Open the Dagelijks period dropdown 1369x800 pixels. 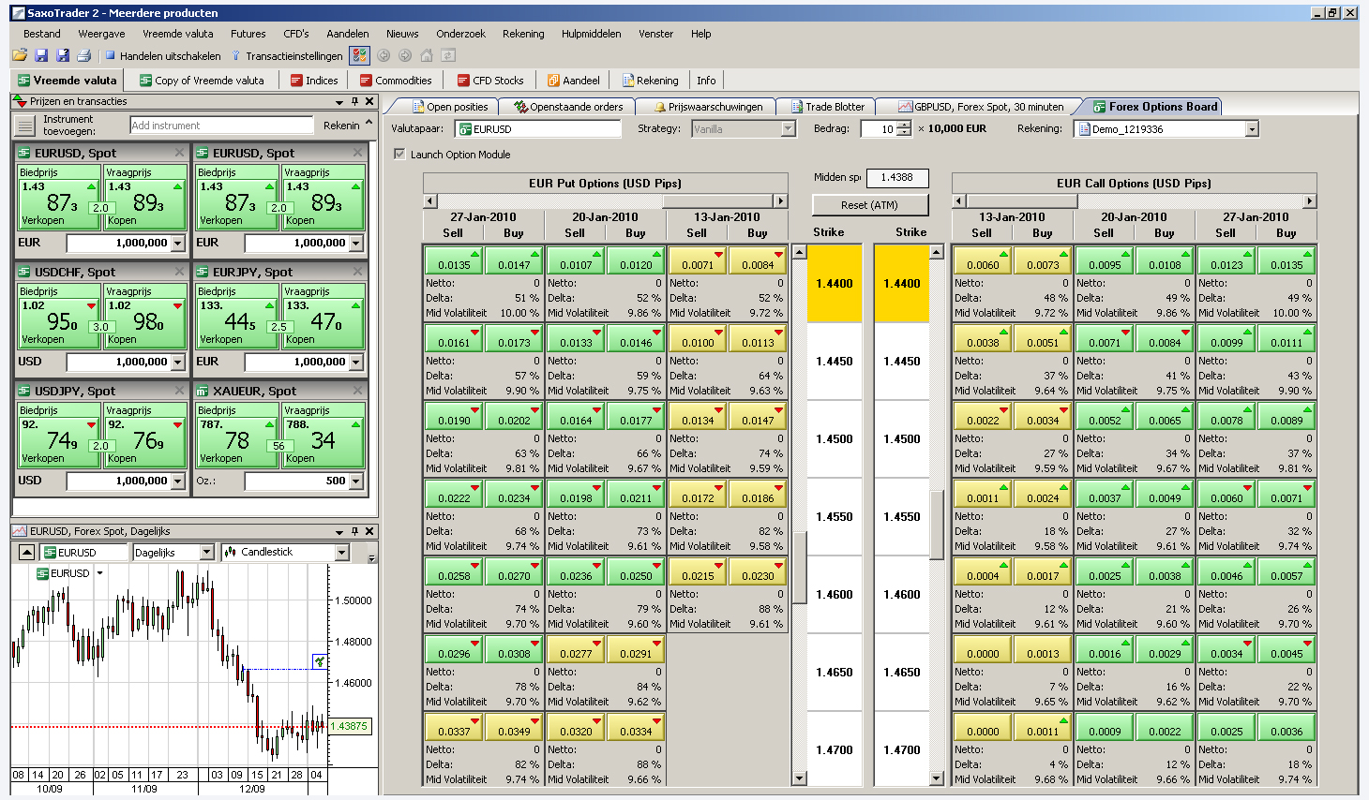207,553
